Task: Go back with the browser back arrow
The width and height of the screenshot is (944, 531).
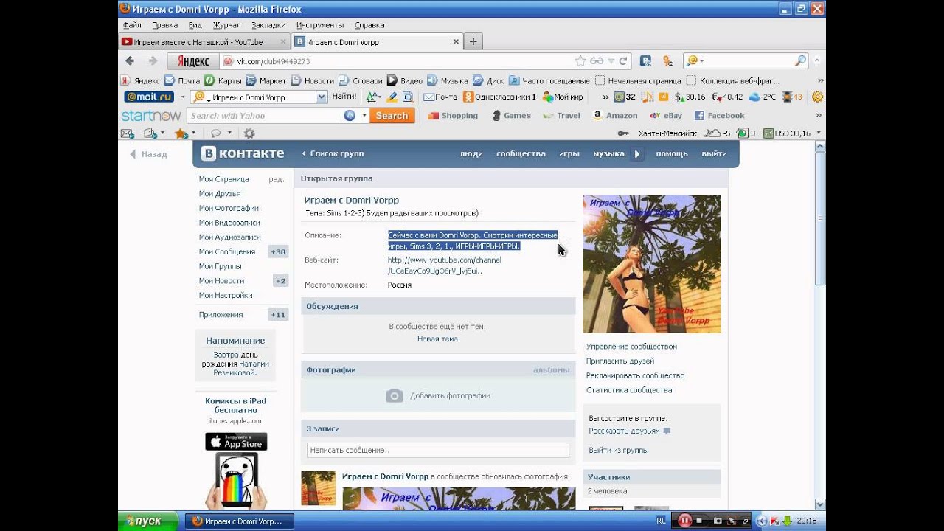Action: pos(130,61)
